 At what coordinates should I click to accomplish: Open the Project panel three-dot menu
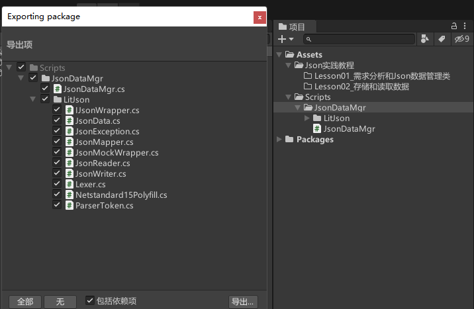(x=465, y=26)
